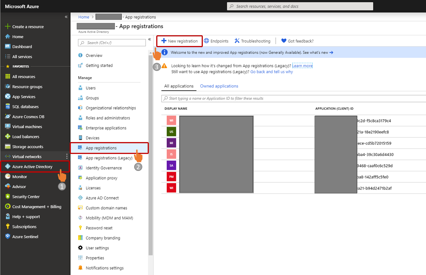Switch to the Owned applications tab
Viewport: 426px width, 275px height.
pos(219,86)
